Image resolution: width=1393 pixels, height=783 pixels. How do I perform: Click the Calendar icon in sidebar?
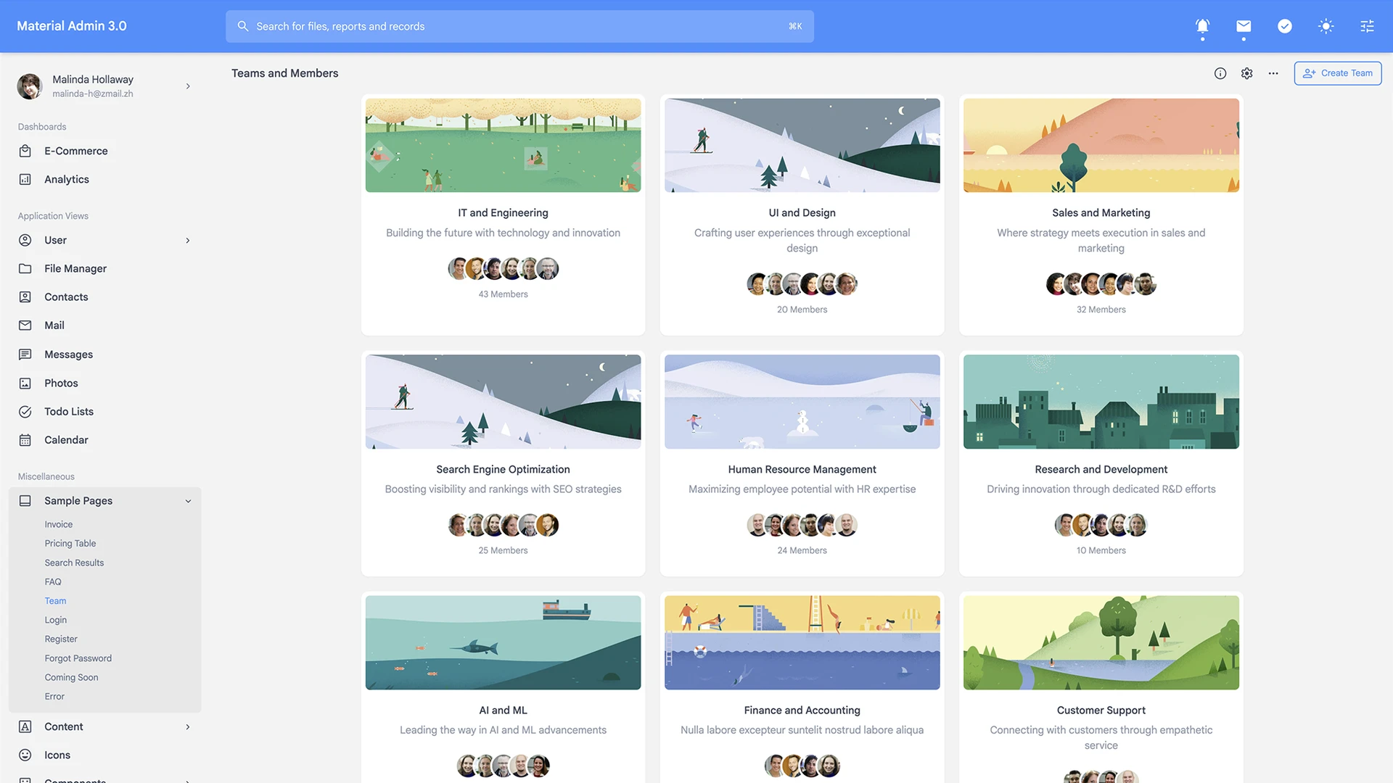click(25, 440)
